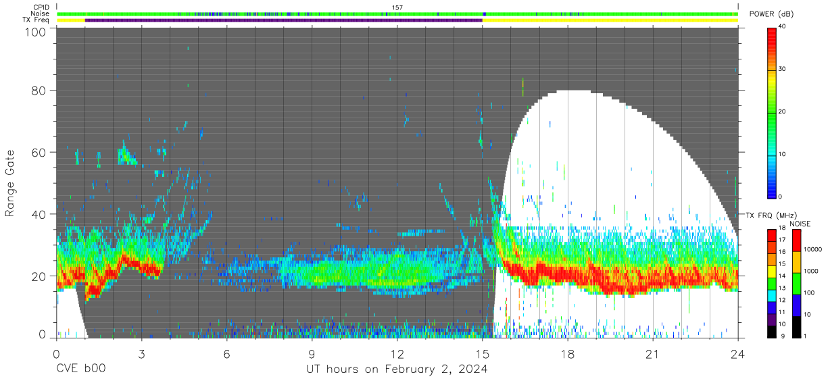Click the range gate tick label 60
The image size is (830, 383).
point(39,152)
